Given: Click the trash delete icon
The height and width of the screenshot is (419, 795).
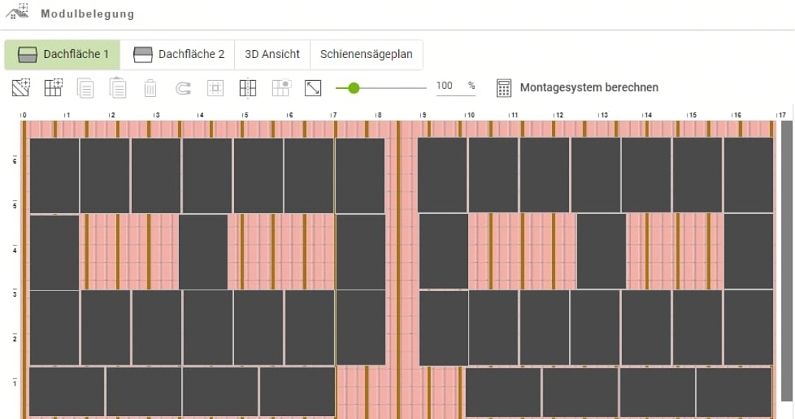Looking at the screenshot, I should 150,88.
